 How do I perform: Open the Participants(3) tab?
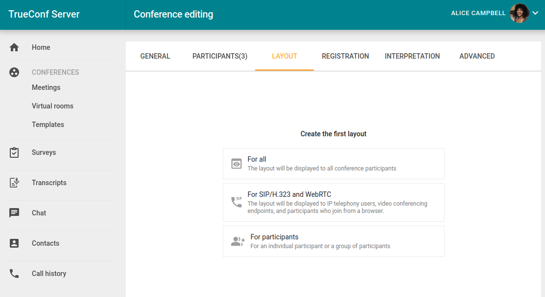pyautogui.click(x=220, y=56)
